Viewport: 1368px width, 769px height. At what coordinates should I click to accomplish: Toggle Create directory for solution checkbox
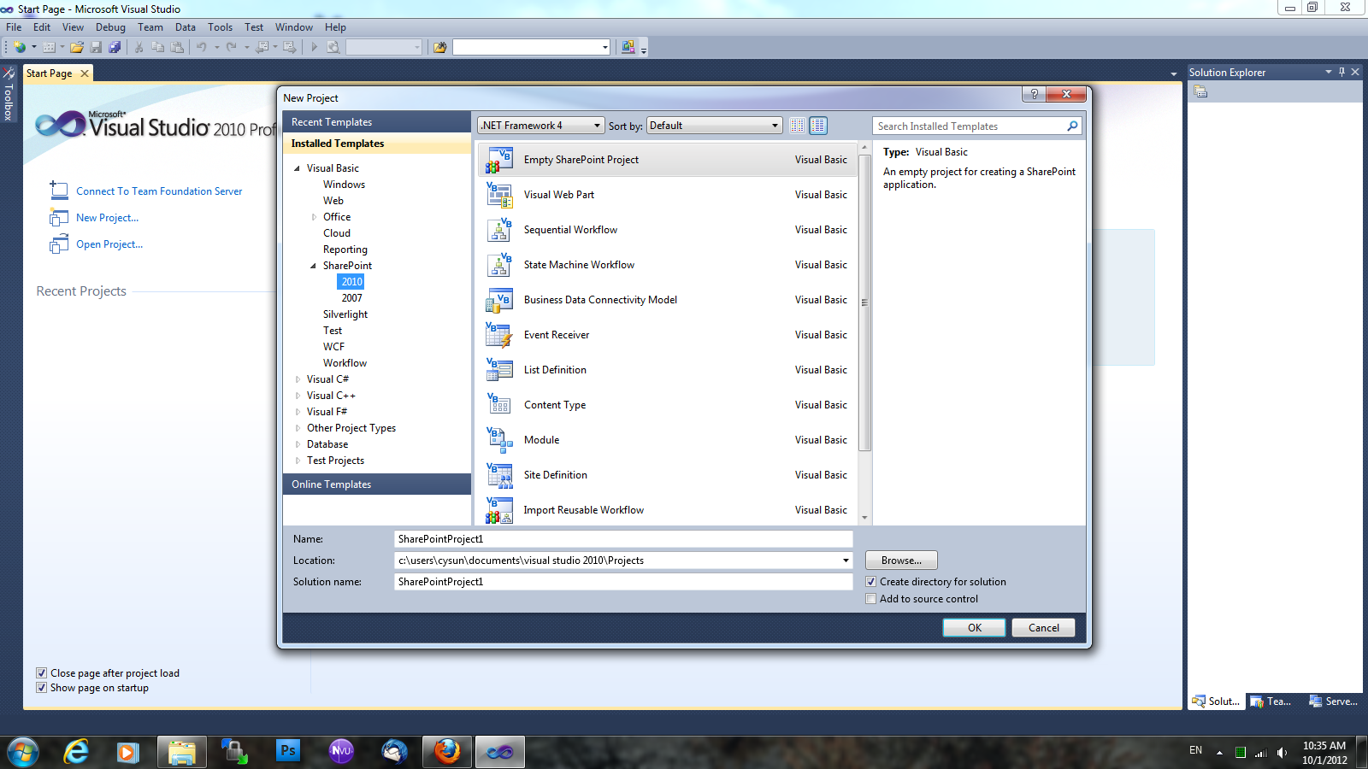tap(871, 582)
